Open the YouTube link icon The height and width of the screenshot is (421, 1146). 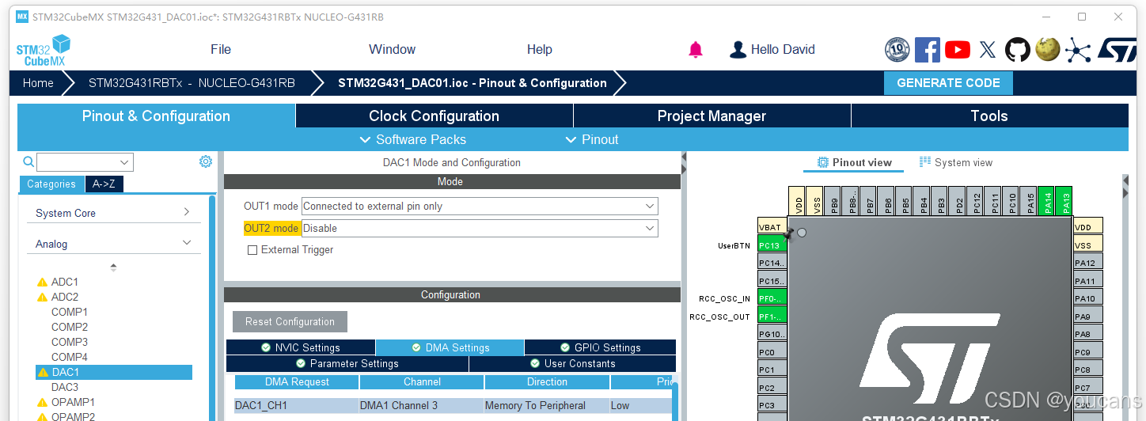click(958, 50)
